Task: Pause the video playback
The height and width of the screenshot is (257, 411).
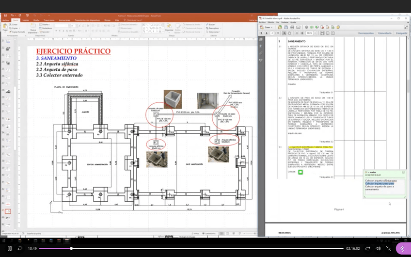Action: 9,248
